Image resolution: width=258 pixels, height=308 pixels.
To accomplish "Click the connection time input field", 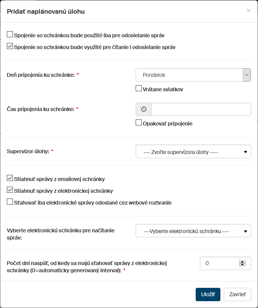I will point(201,109).
